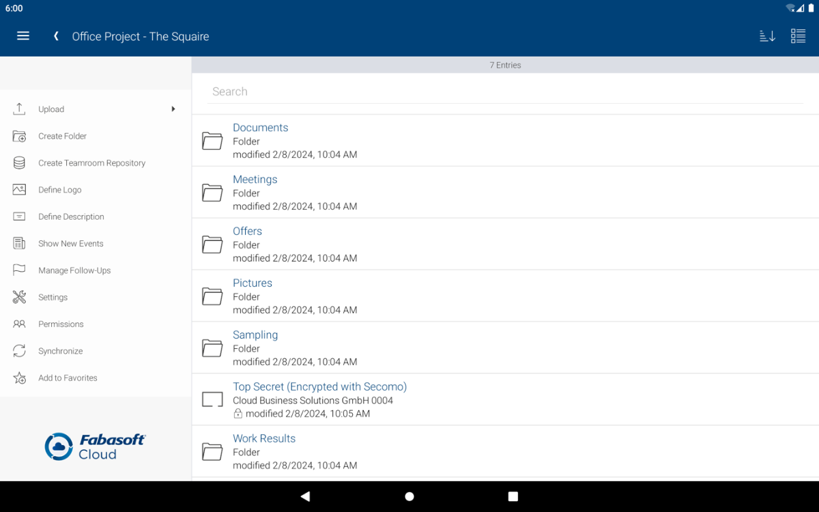
Task: Choose Define Logo action
Action: coord(96,190)
